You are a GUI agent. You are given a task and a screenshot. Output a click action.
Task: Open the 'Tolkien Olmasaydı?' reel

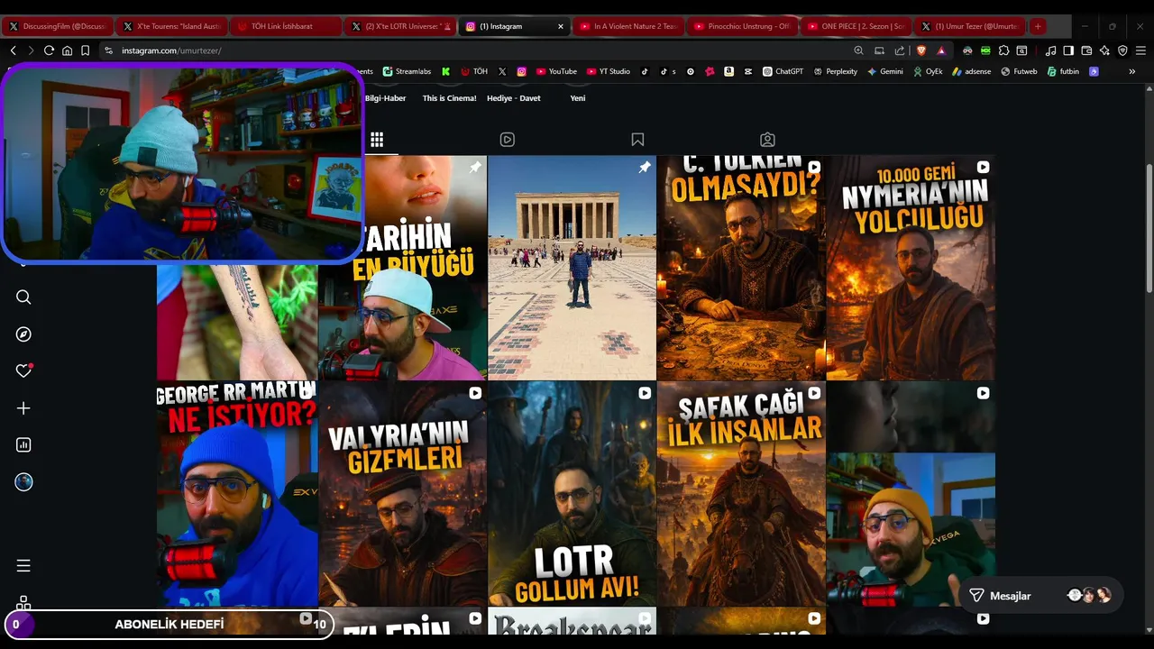[741, 268]
